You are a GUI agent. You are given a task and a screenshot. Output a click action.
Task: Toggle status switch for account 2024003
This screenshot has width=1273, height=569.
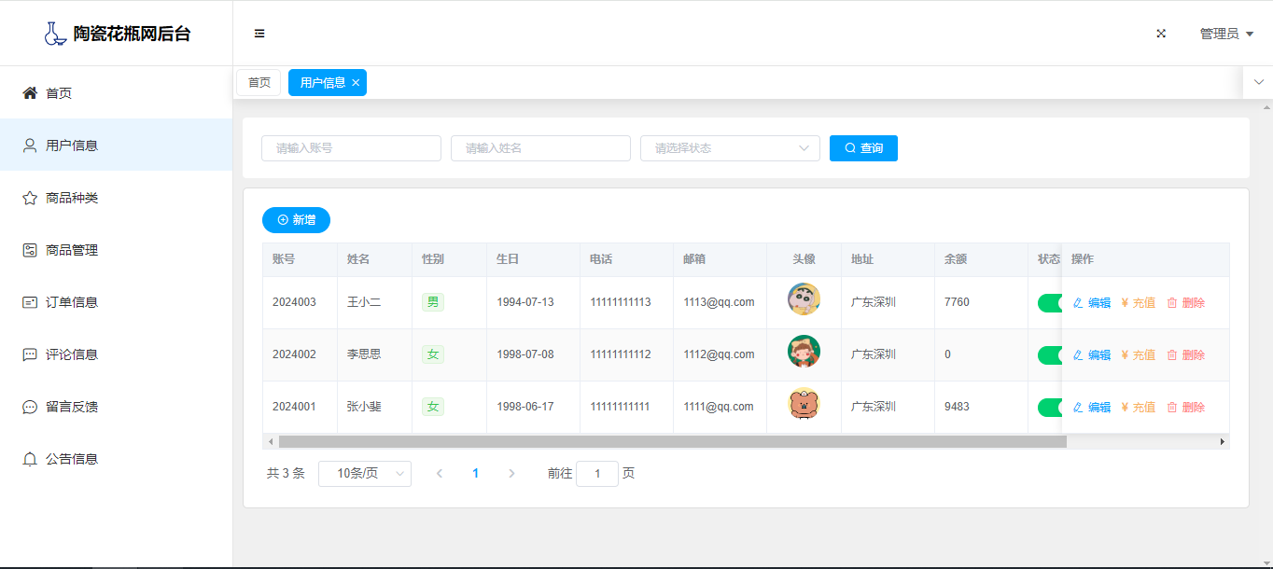click(x=1050, y=303)
